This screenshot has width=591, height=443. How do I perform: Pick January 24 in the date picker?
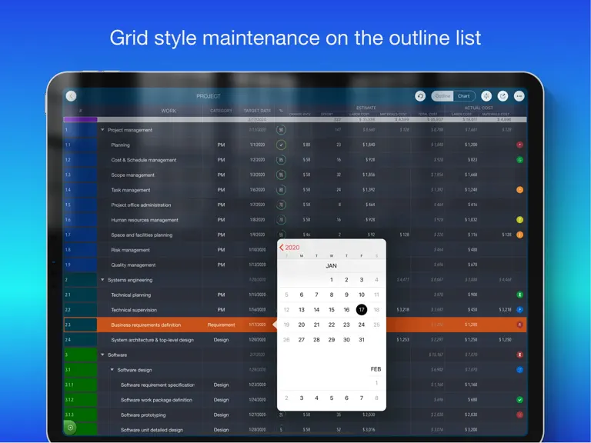pos(362,325)
